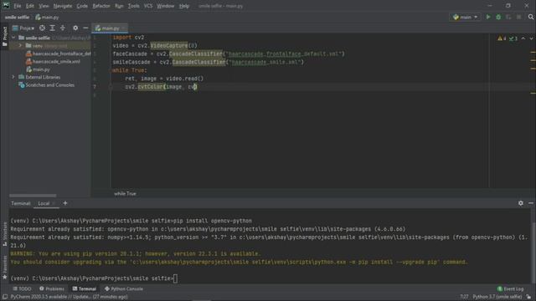
Task: Hide the Project panel with minus icon
Action: (x=85, y=28)
